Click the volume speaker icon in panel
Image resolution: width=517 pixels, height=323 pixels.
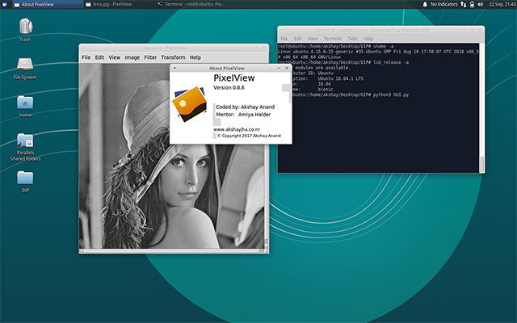click(480, 4)
